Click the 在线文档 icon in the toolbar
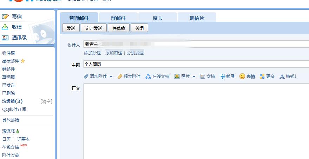Viewport: 309px width, 159px height. pyautogui.click(x=148, y=76)
